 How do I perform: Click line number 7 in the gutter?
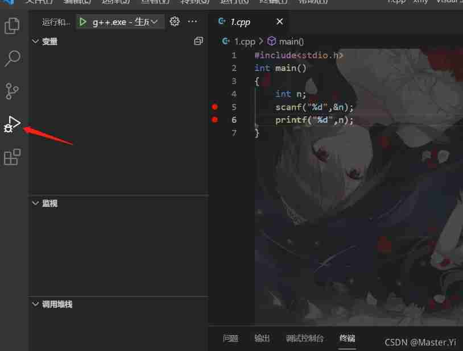point(234,133)
